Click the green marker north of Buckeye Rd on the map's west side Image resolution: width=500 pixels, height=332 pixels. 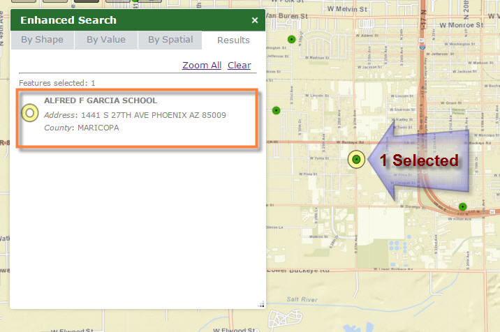[276, 111]
